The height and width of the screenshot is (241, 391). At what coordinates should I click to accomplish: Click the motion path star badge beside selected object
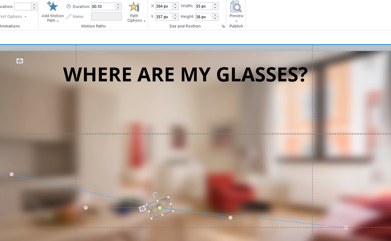click(x=142, y=209)
